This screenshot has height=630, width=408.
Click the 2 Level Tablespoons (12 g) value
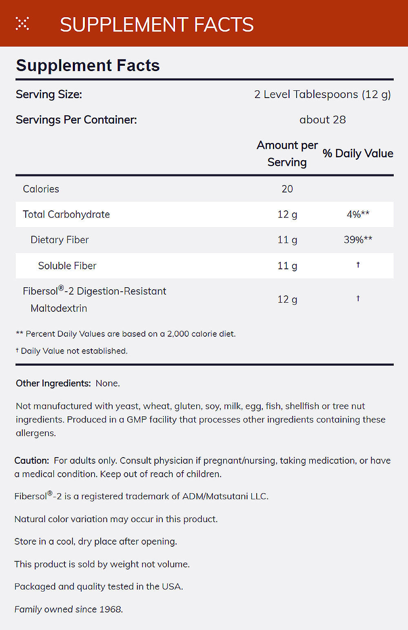pos(322,94)
